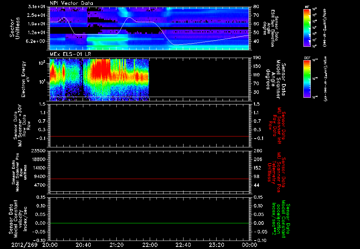The width and height of the screenshot is (360, 249).
Task: Click the '21:20' time axis label
Action: (x=116, y=245)
